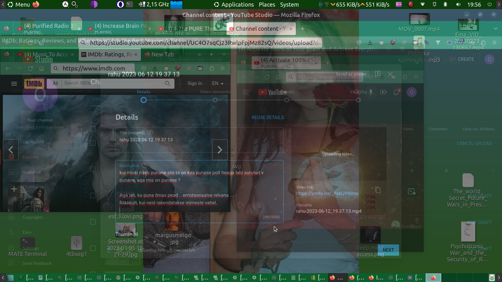Copy the video link with the copy icon

378,190
